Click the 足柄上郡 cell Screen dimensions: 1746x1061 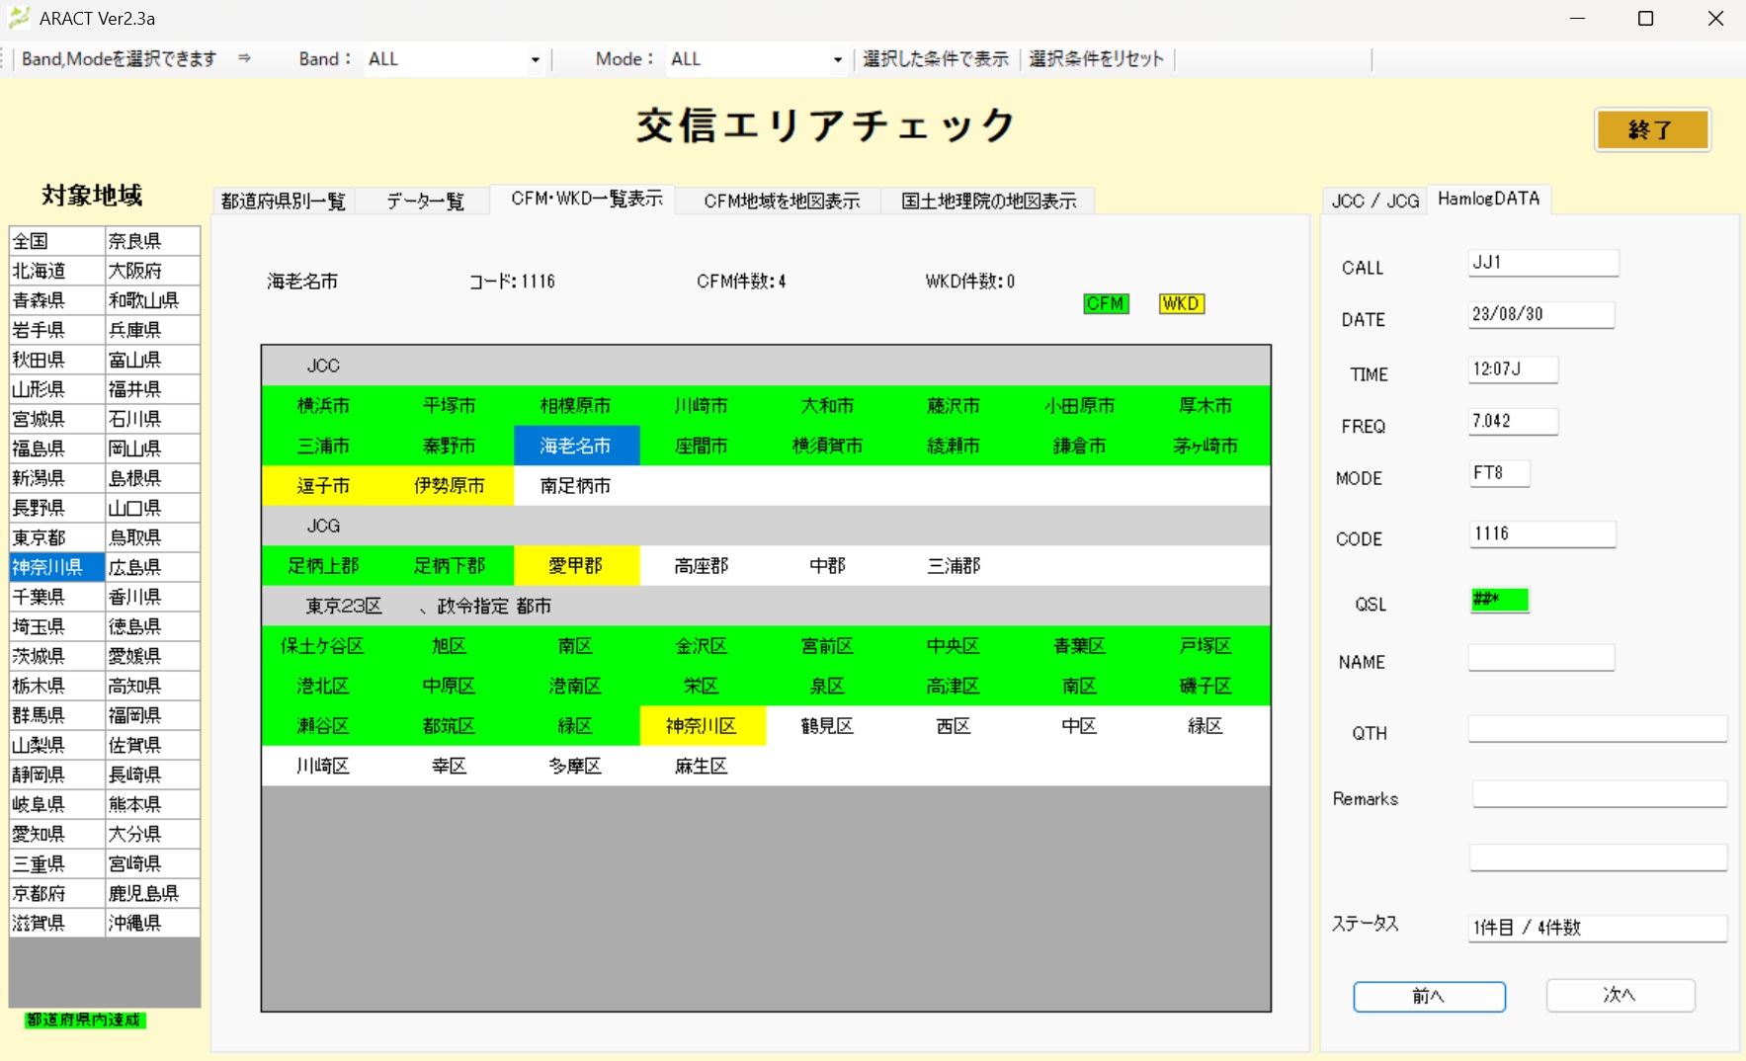tap(324, 566)
